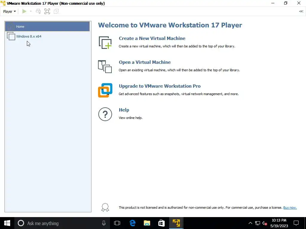Screen dimensions: 306x229
Task: Open the Open a Virtual Machine link
Action: pyautogui.click(x=145, y=62)
